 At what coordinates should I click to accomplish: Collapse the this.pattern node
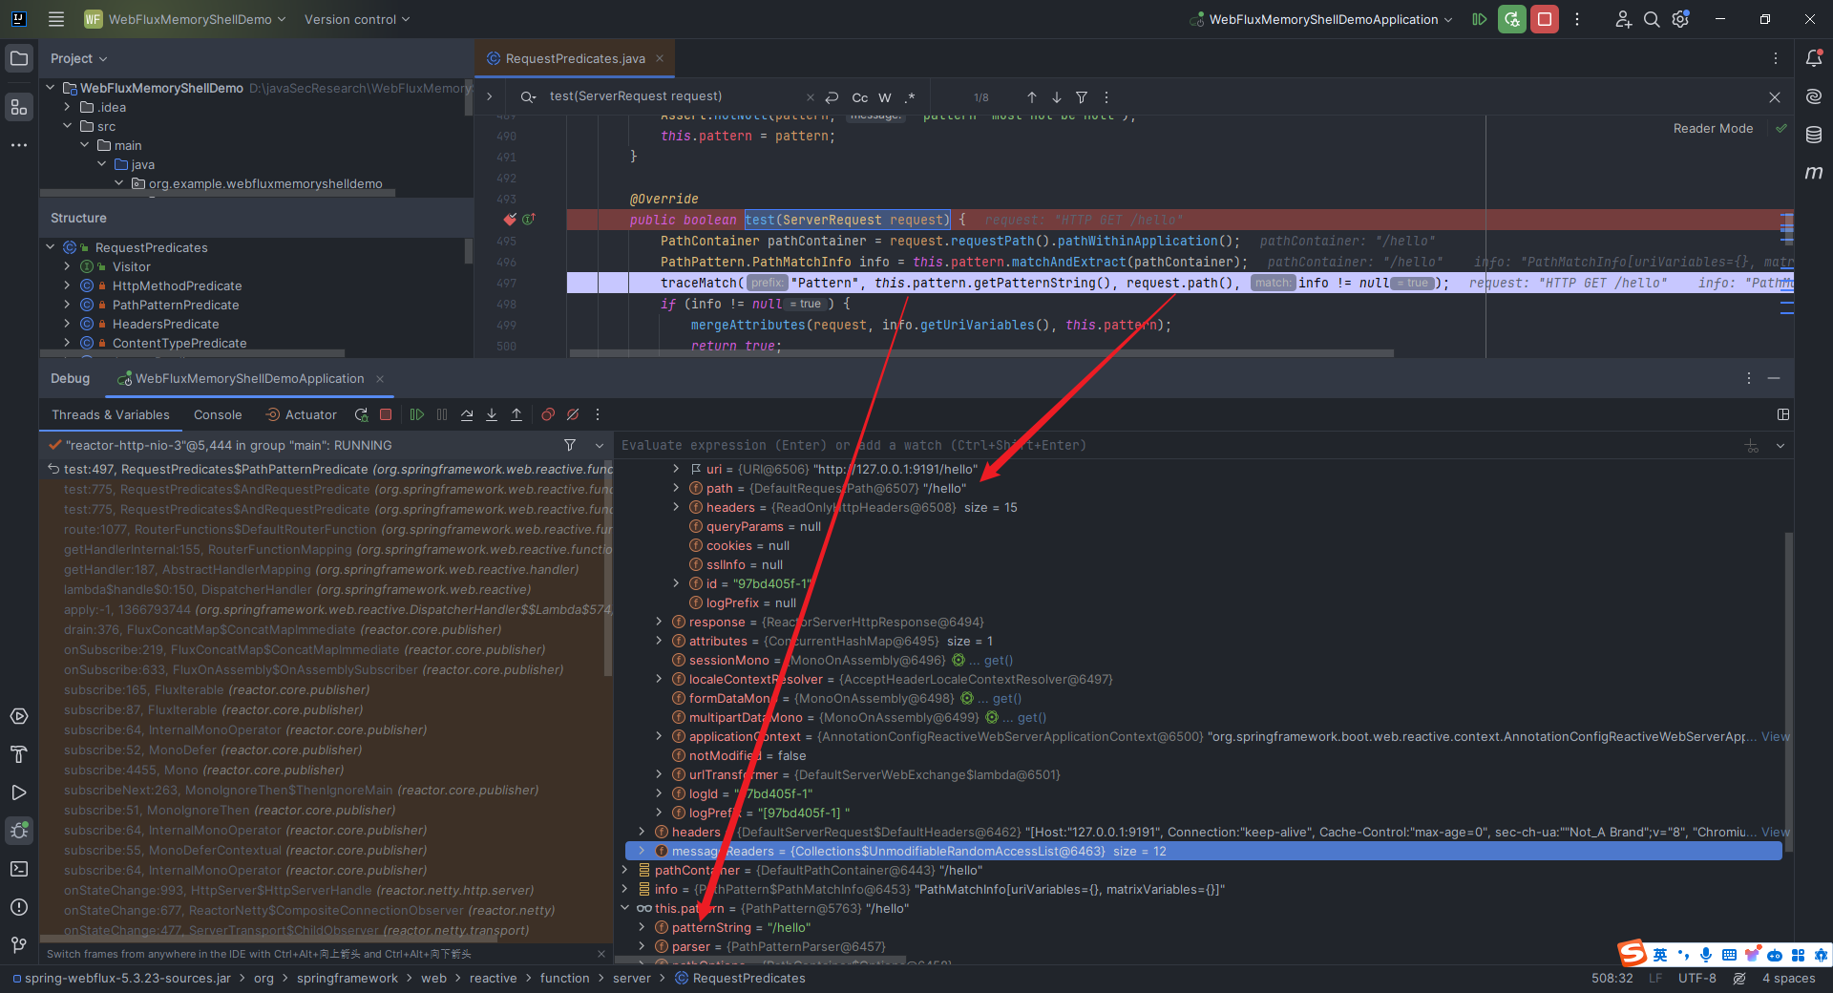[x=625, y=908]
